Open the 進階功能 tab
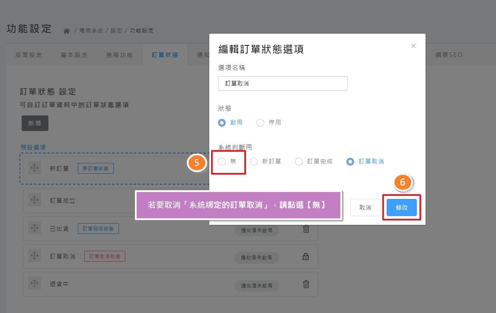 tap(119, 55)
